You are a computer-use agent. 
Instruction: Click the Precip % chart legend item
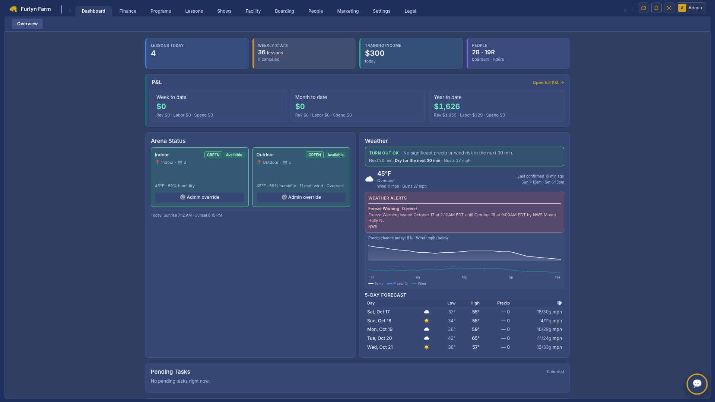(397, 284)
